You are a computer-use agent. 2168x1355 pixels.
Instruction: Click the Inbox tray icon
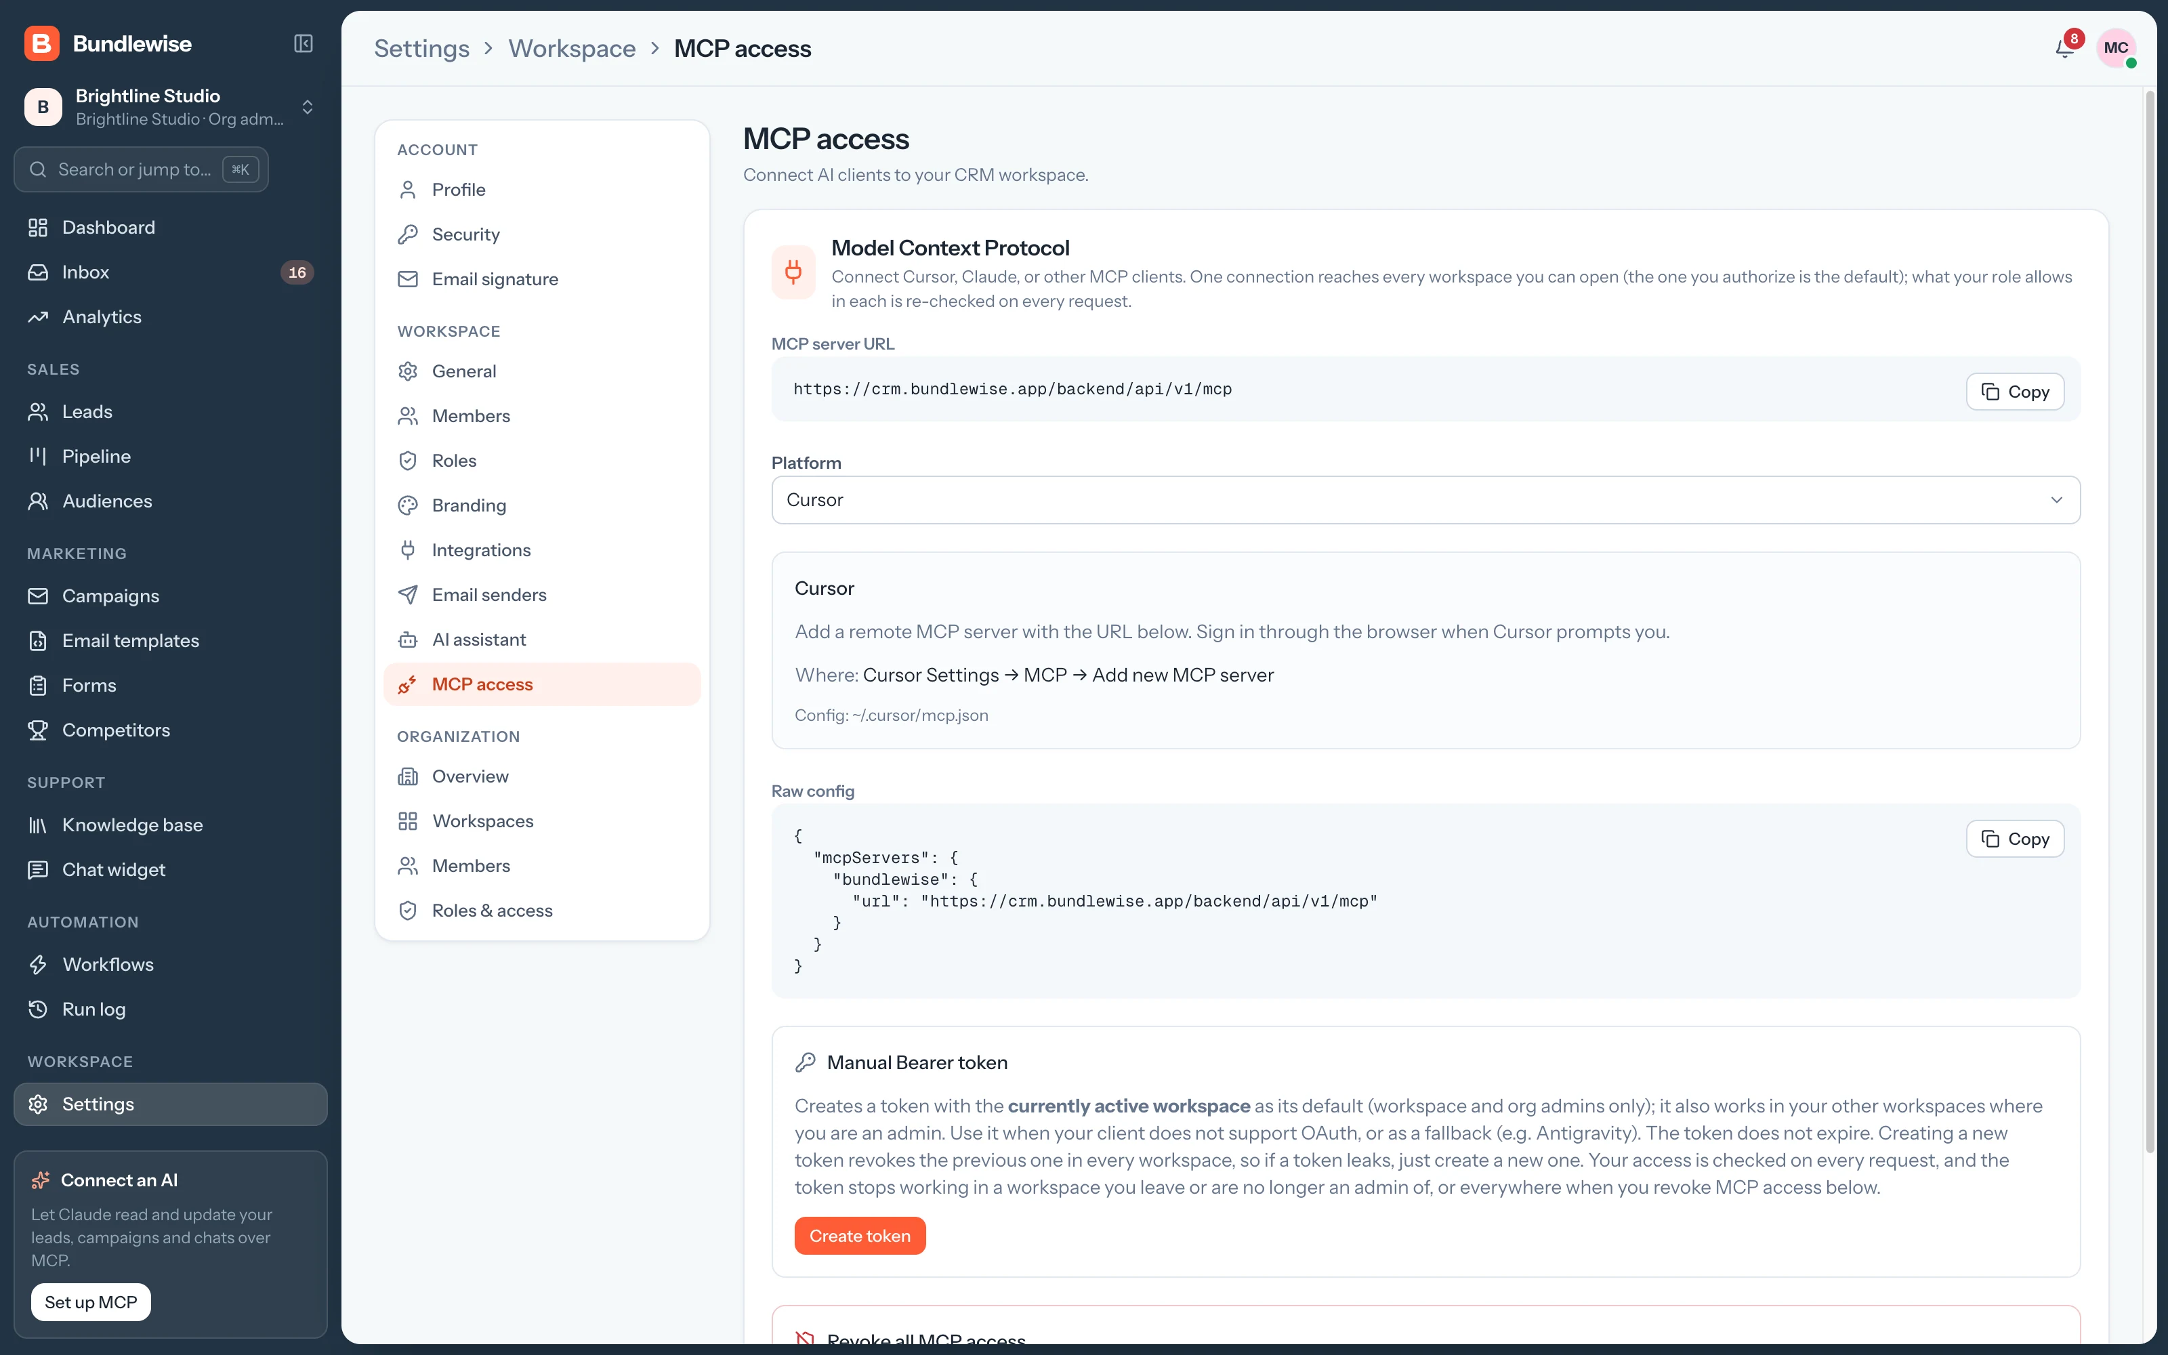(x=38, y=272)
